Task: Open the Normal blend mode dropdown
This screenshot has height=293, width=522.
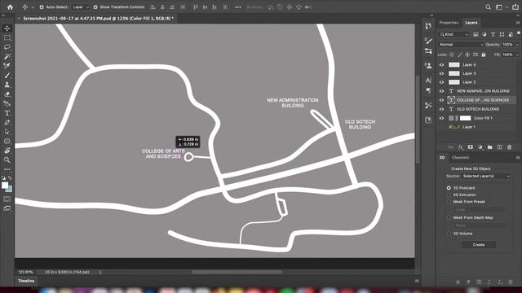Action: pyautogui.click(x=461, y=45)
